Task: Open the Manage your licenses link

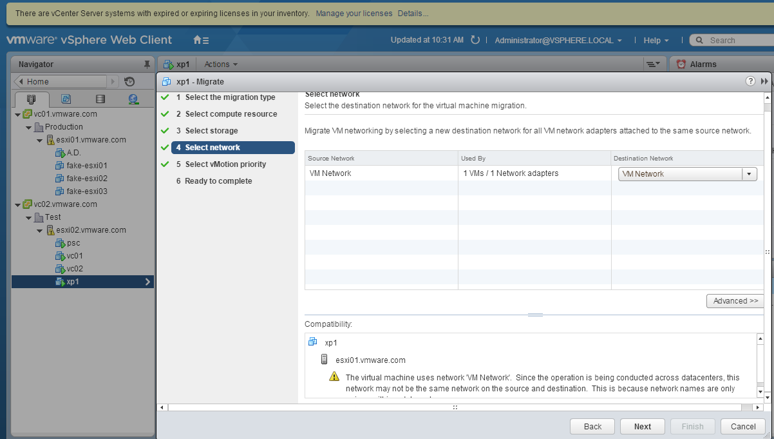Action: (x=354, y=13)
